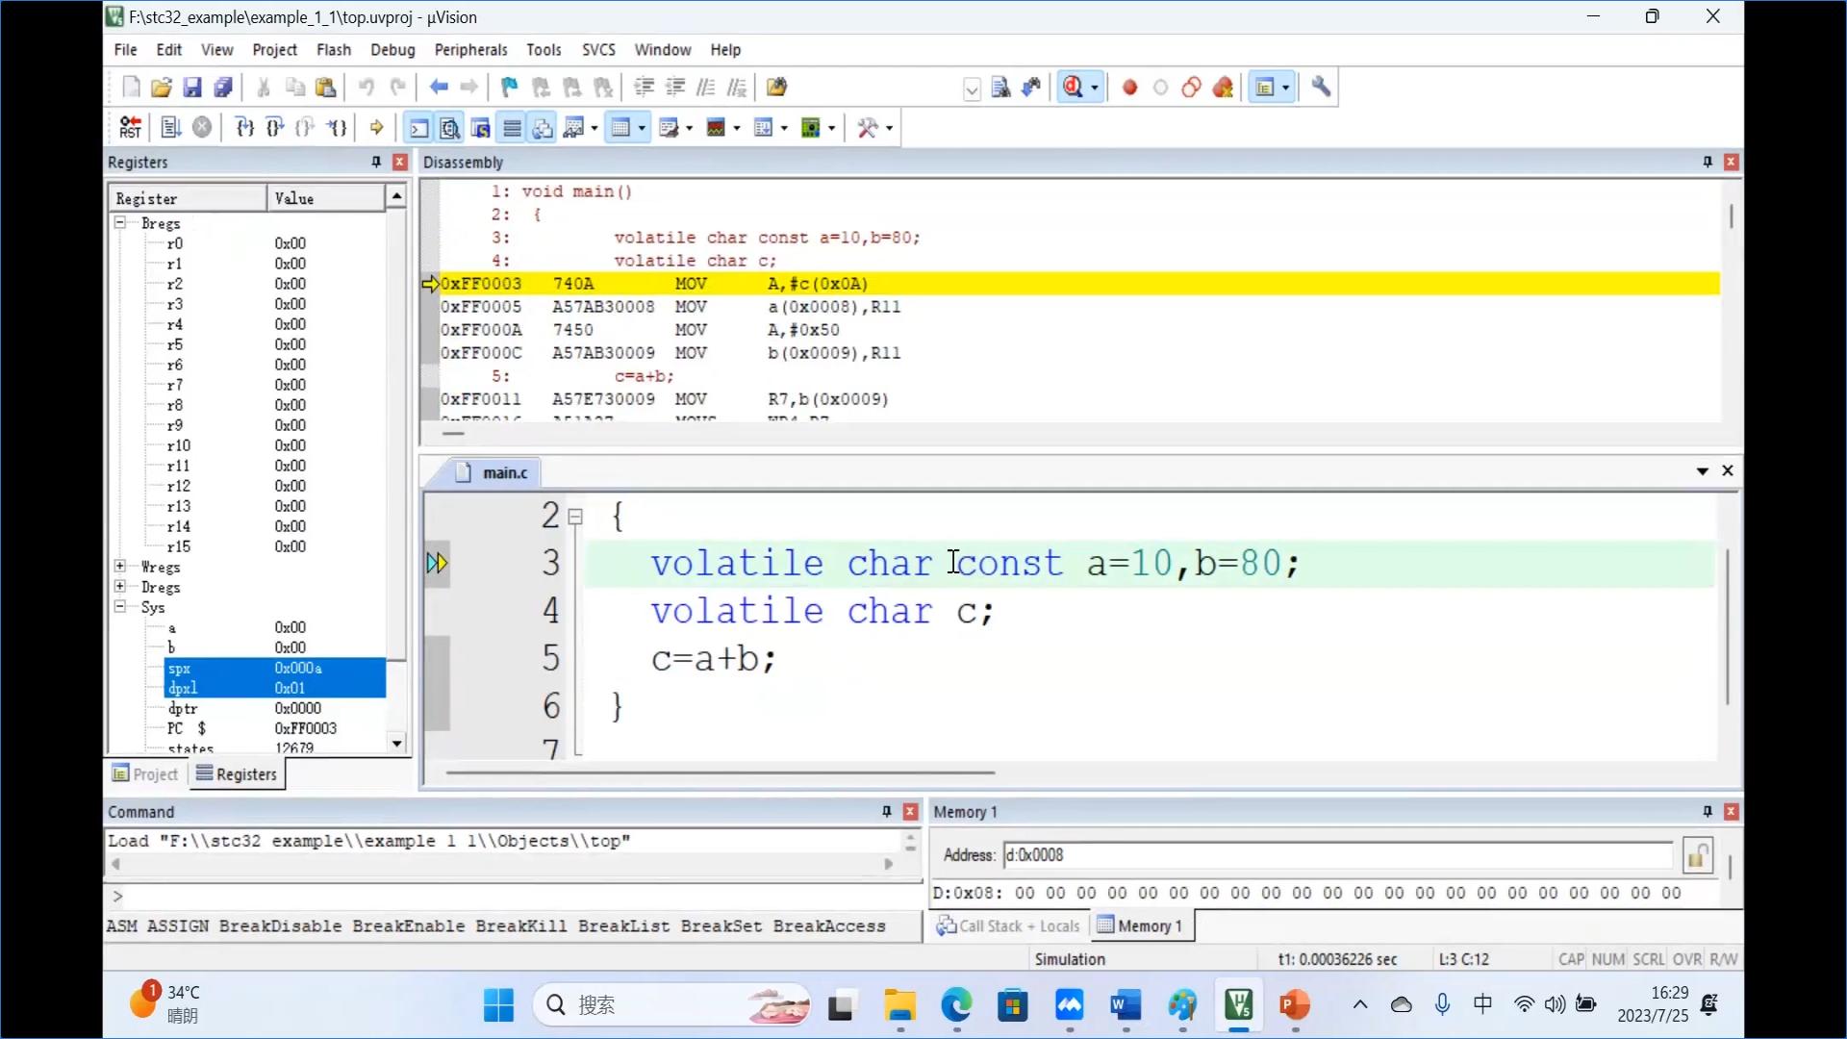The image size is (1847, 1039).
Task: Show next statement yellow arrow icon
Action: 377,128
